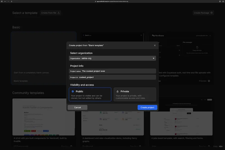The height and width of the screenshot is (150, 225).
Task: Click the Help label at bottom right
Action: pyautogui.click(x=215, y=146)
